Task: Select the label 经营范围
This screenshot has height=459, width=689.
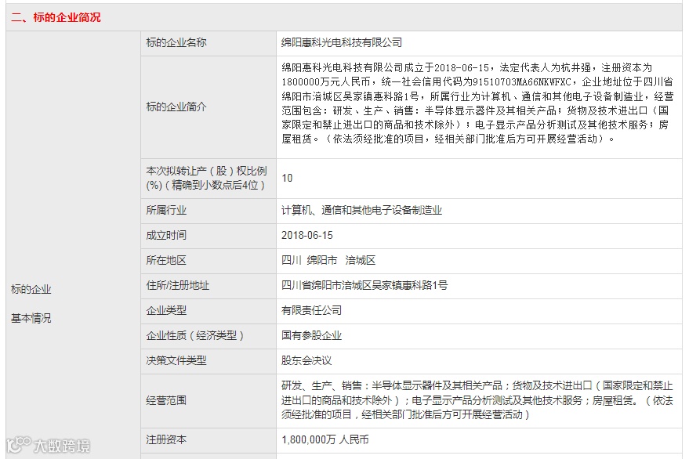Action: [166, 400]
